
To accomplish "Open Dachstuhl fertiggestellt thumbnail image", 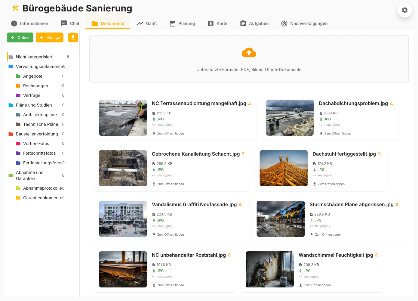I will 284,168.
